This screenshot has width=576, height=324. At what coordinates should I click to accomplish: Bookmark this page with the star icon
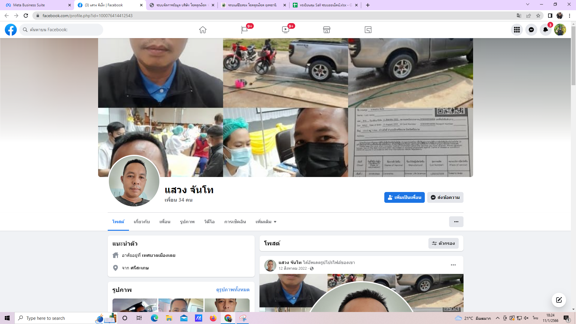[x=538, y=16]
